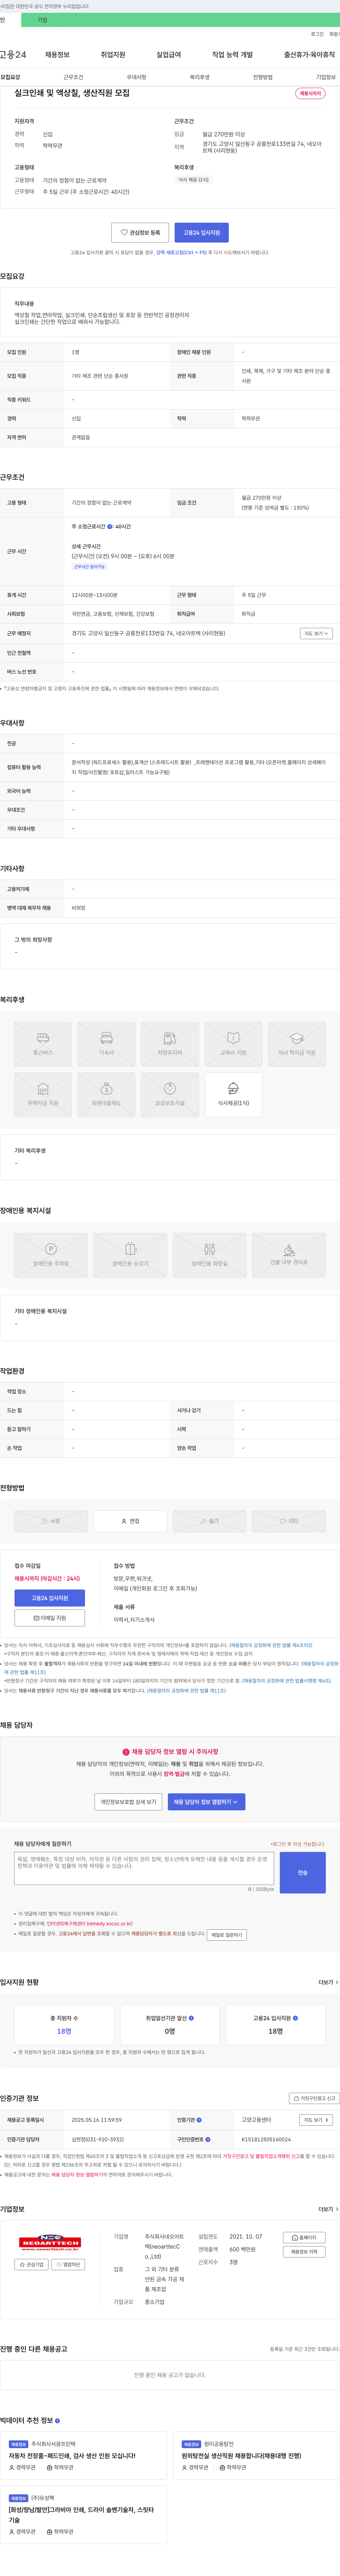This screenshot has height=2576, width=340.
Task: Click the 전송 submit button
Action: coord(303,1872)
